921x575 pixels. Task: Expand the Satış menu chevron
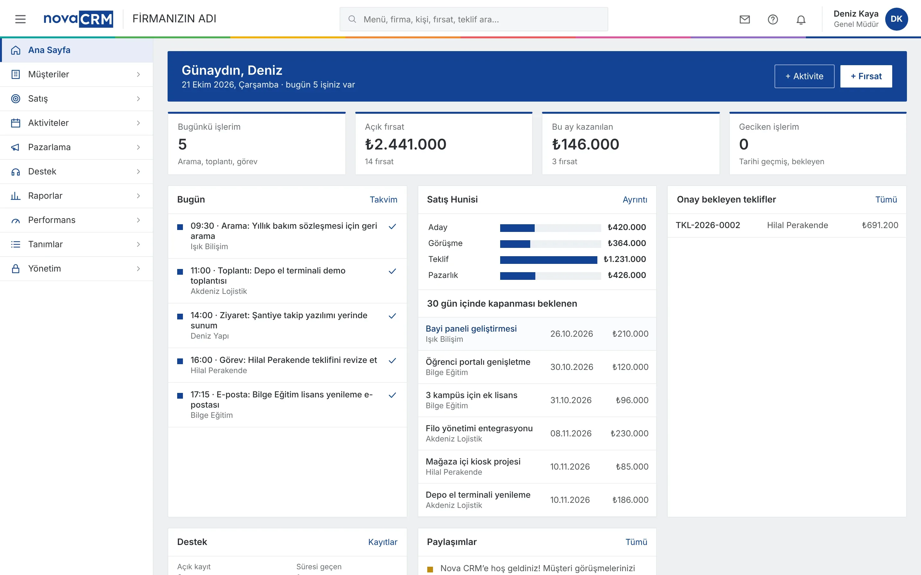pyautogui.click(x=138, y=99)
